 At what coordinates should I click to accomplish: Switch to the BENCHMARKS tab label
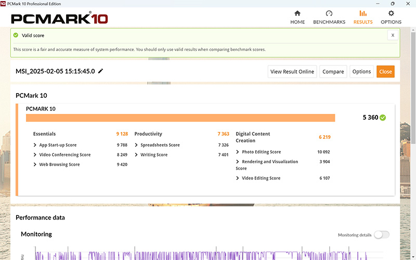pyautogui.click(x=329, y=22)
